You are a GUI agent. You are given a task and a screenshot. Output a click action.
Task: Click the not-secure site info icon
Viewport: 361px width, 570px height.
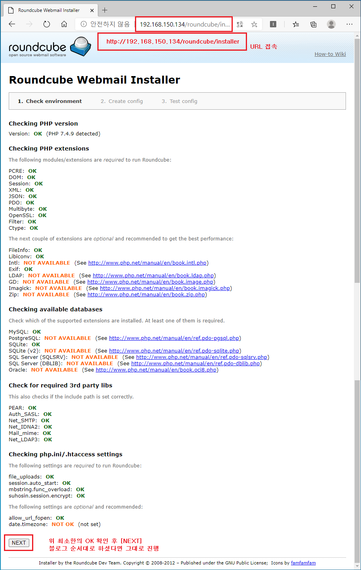[84, 24]
